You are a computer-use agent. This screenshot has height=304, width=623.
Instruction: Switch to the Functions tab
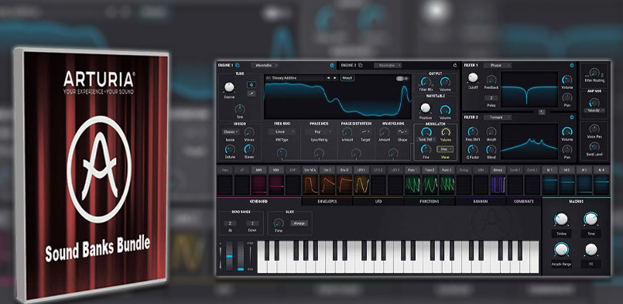click(x=430, y=201)
